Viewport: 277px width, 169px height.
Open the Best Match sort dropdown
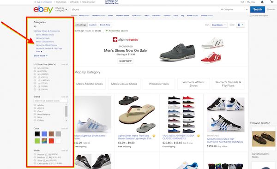tap(219, 25)
